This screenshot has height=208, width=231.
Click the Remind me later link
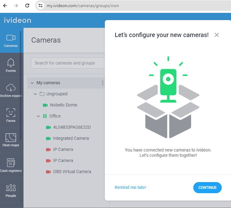[x=130, y=187]
